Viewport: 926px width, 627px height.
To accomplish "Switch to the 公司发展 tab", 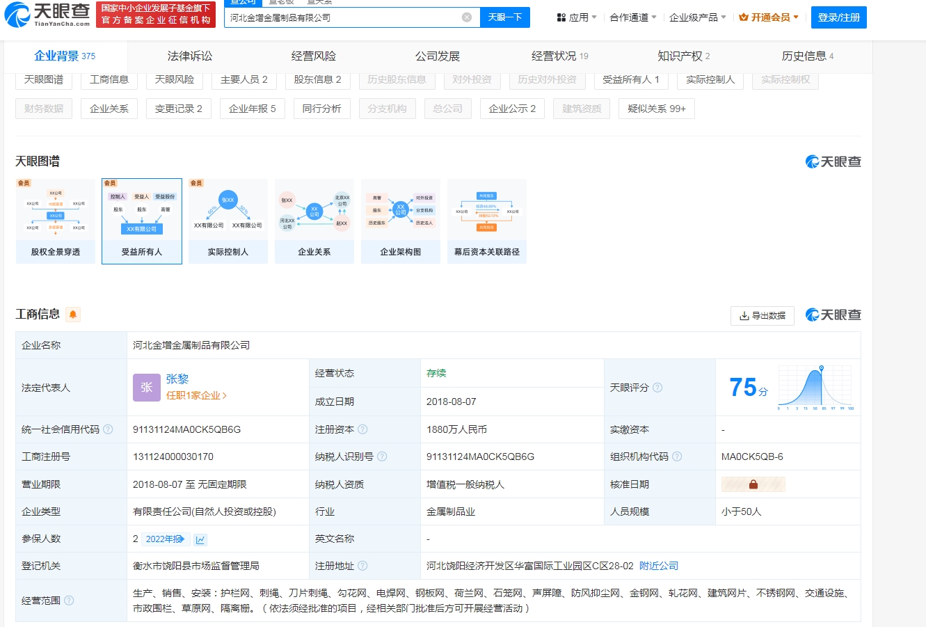I will [x=438, y=56].
